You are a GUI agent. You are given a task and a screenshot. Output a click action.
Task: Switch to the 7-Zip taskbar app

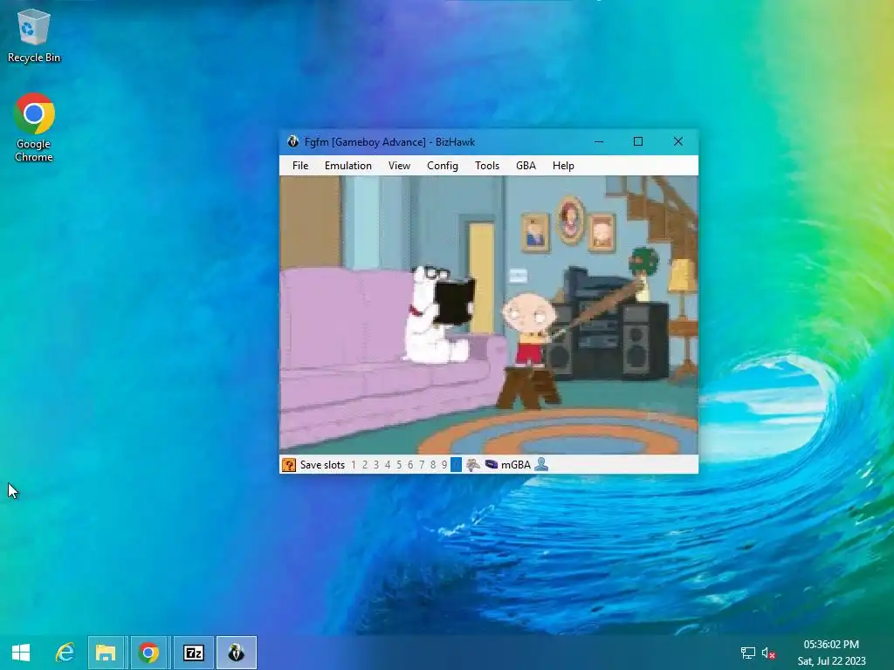[193, 653]
